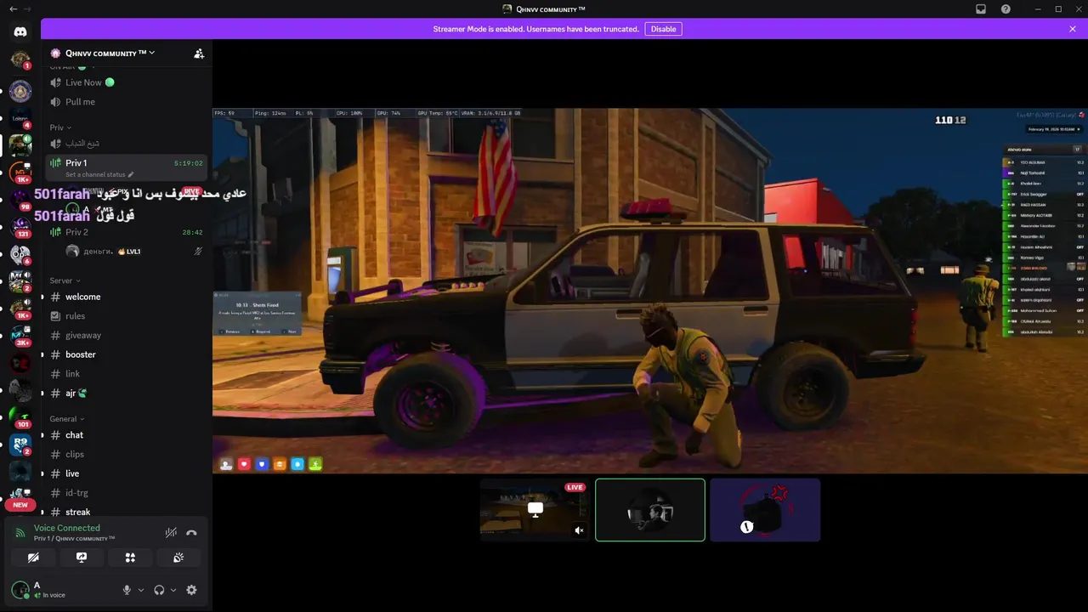
Task: Open server with 131 notification badge
Action: coord(20,227)
